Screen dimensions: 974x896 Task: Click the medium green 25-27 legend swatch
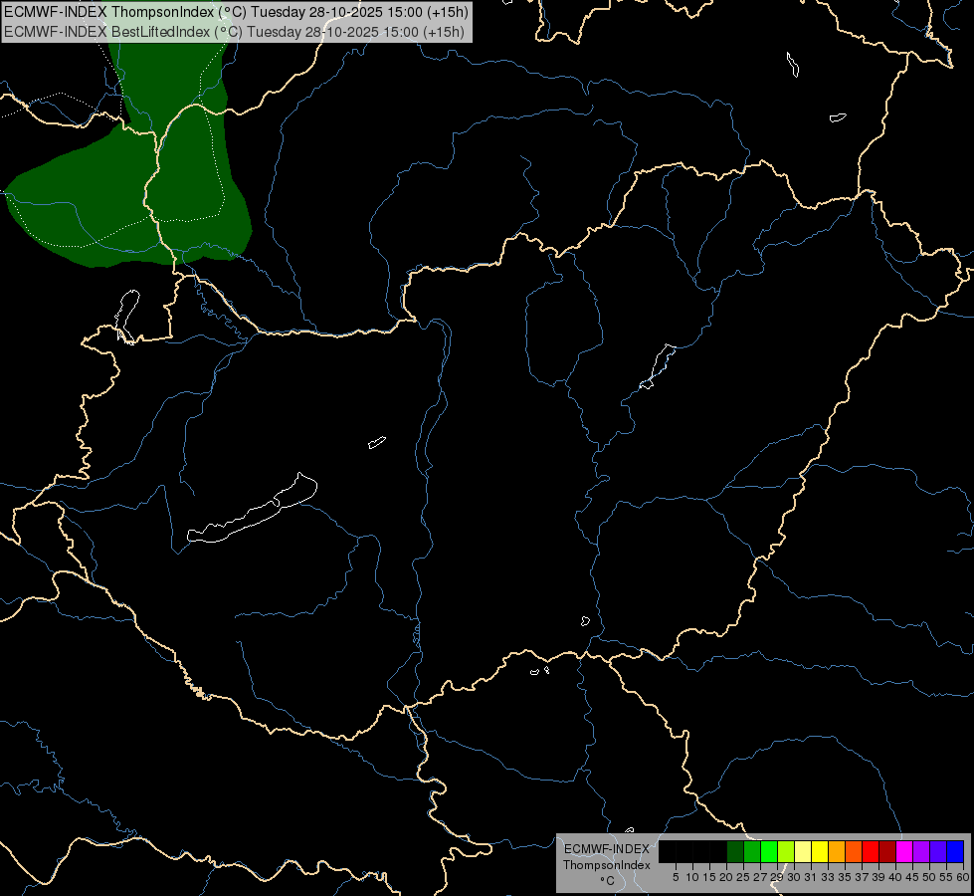752,851
